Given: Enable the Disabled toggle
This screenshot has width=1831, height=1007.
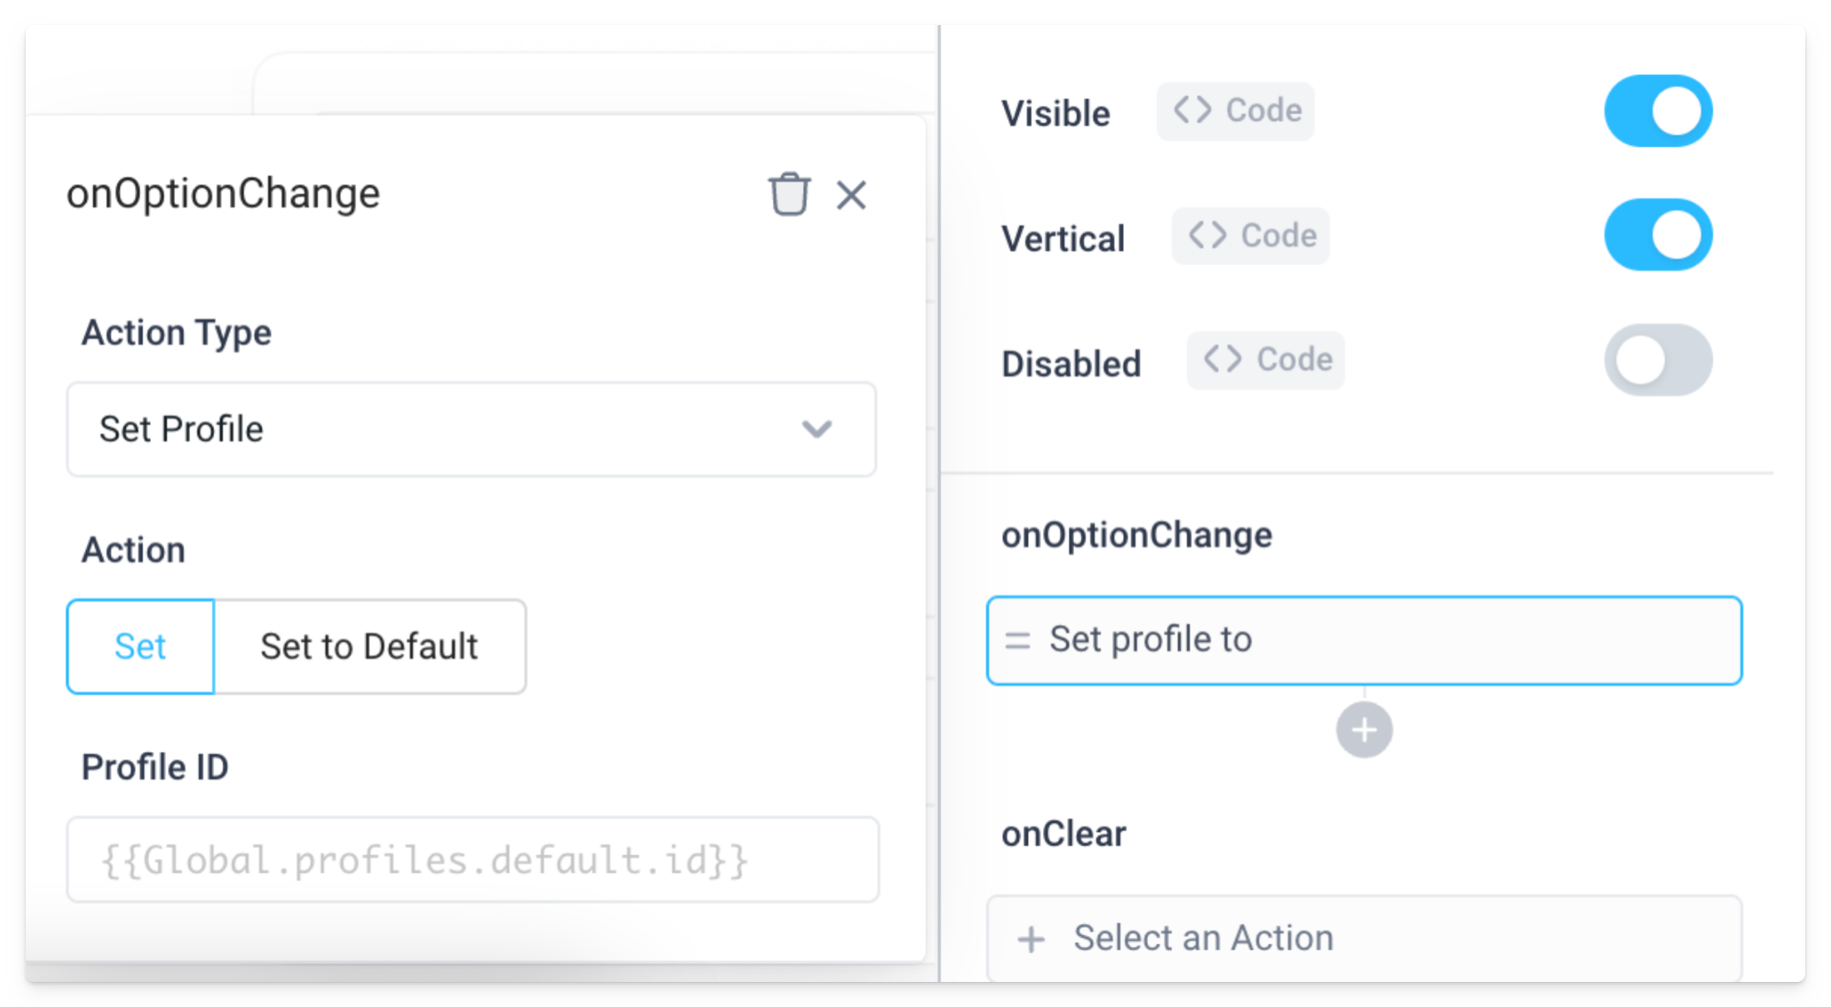Looking at the screenshot, I should point(1658,359).
